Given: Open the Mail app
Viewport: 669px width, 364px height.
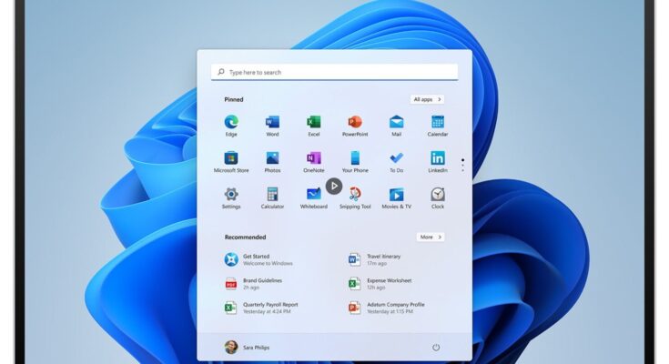Looking at the screenshot, I should (396, 126).
